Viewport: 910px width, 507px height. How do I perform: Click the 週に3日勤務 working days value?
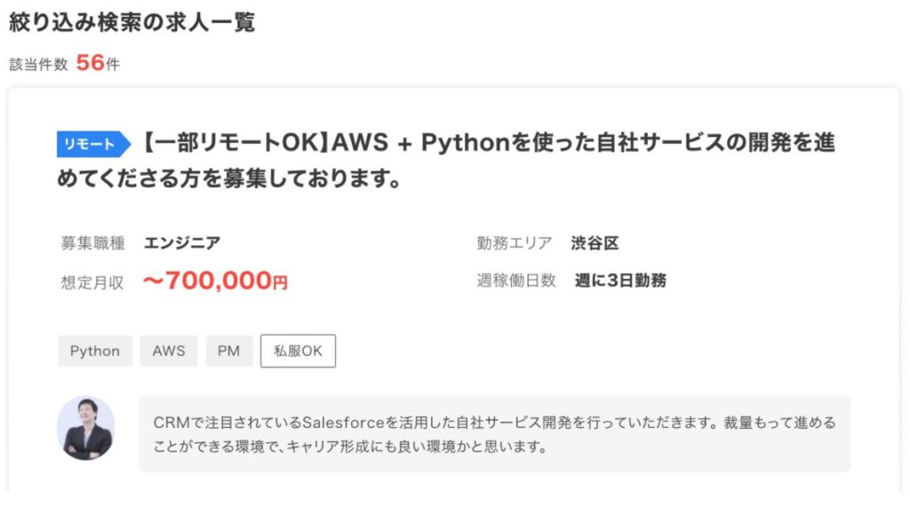(x=620, y=281)
